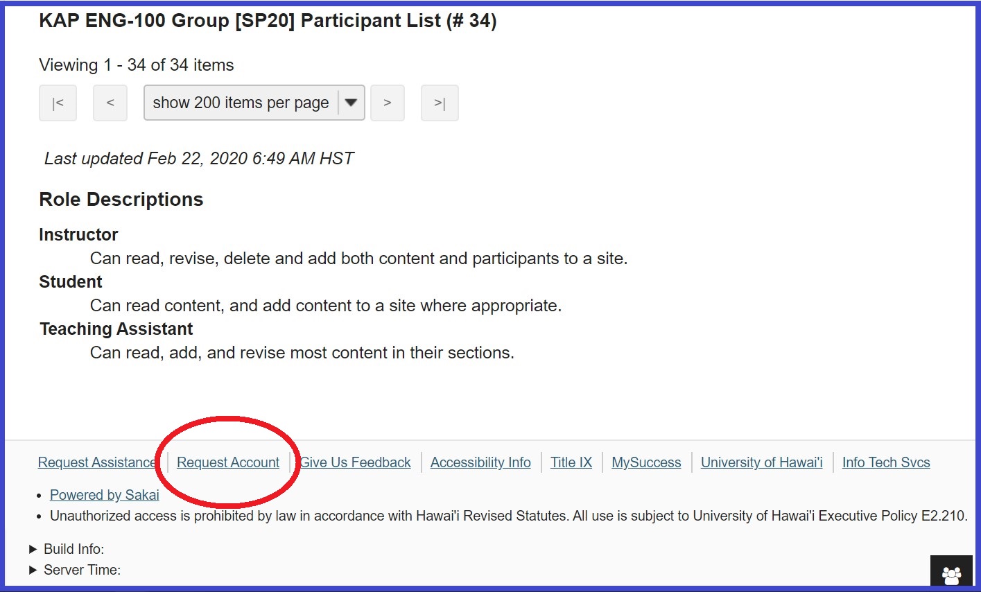
Task: Visit the Title IX link
Action: (x=571, y=462)
